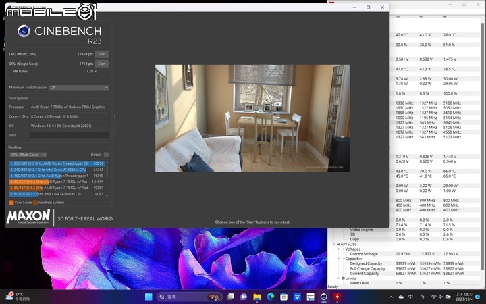Image resolution: width=486 pixels, height=304 pixels.
Task: Select the Copy row in HWMonitor
Action: [354, 239]
